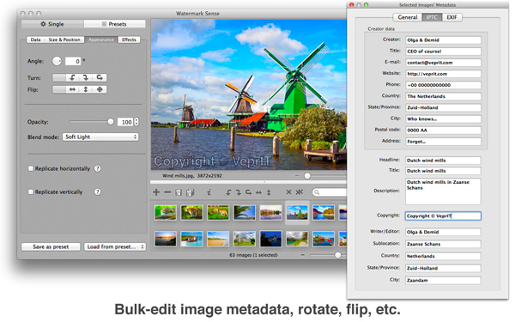Open the EXIF metadata tab
Screen dimensions: 515x322
click(x=452, y=17)
